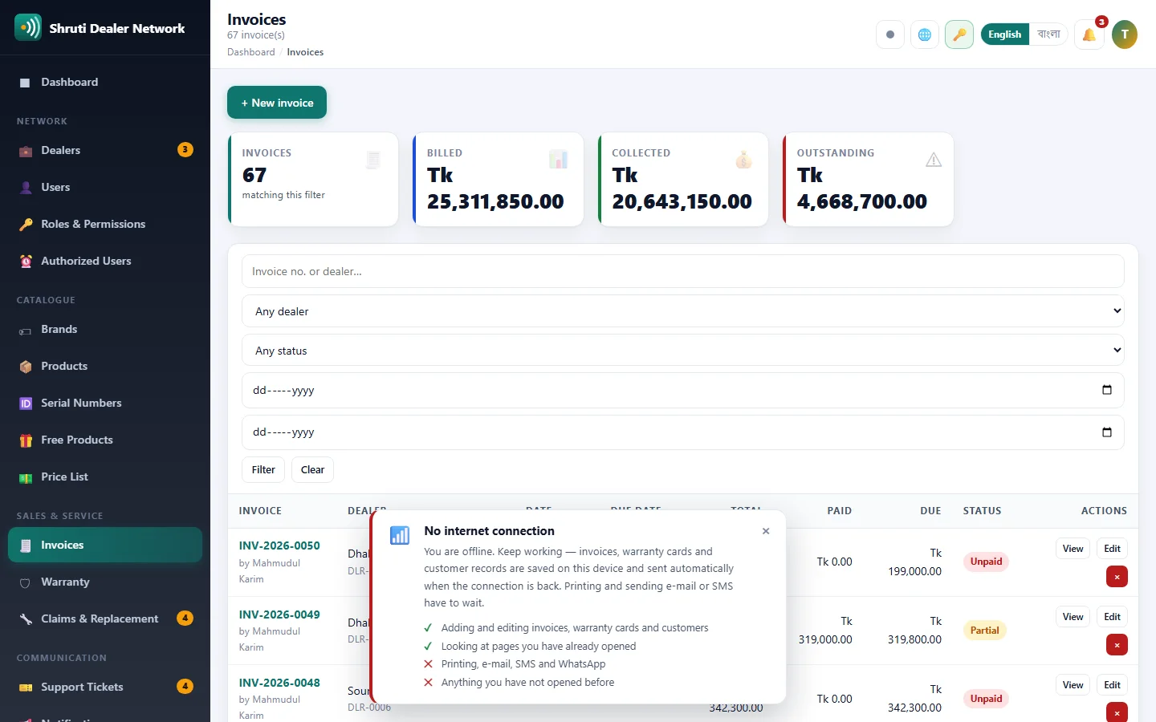Edit invoice INV-2026-0049
This screenshot has height=722, width=1156.
pos(1112,617)
